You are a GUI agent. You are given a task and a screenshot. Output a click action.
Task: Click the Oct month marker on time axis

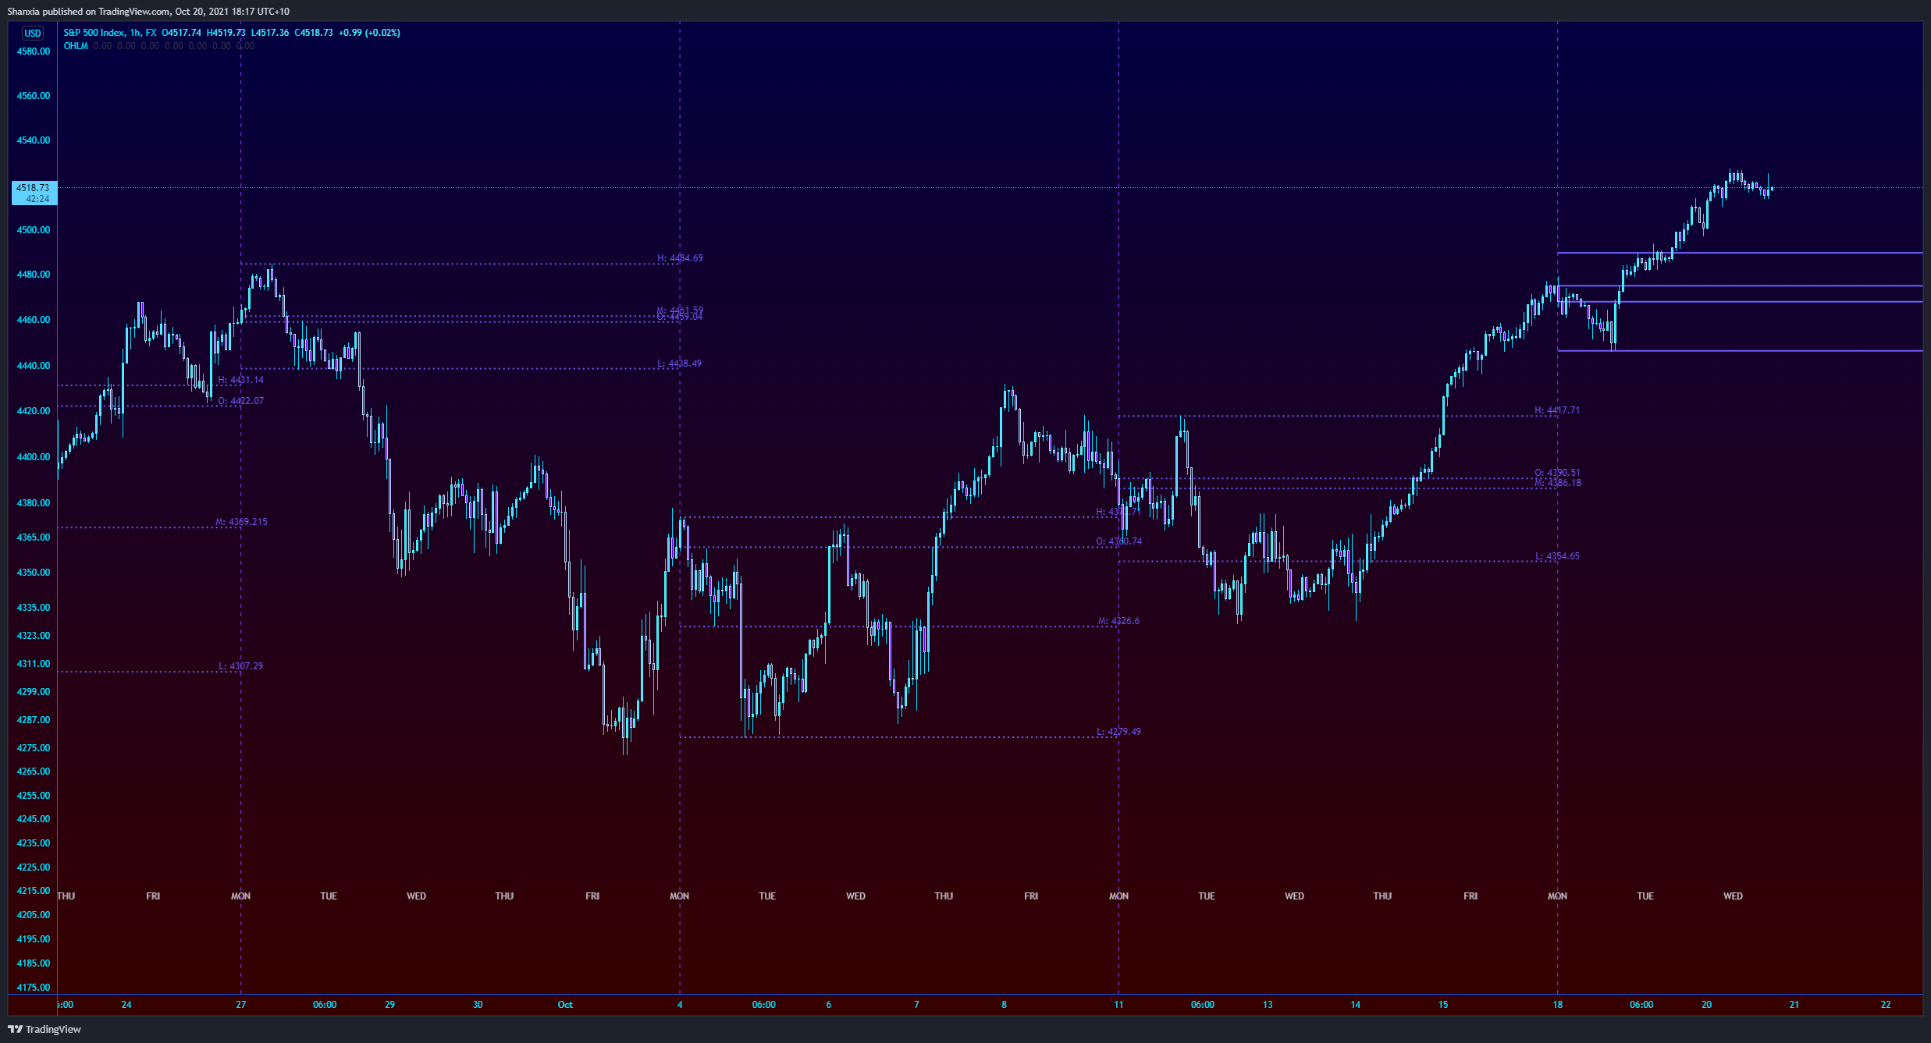565,1005
